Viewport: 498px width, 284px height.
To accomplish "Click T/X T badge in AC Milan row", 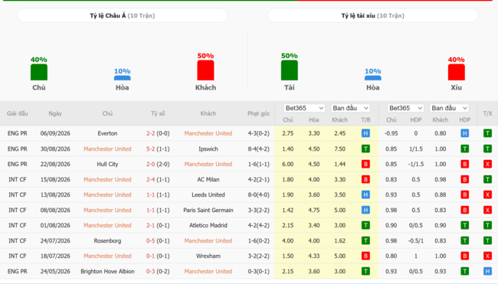I will click(487, 179).
